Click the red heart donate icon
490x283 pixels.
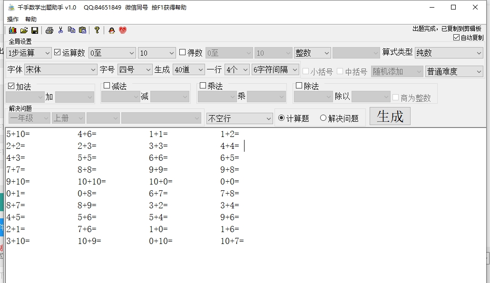pos(123,30)
